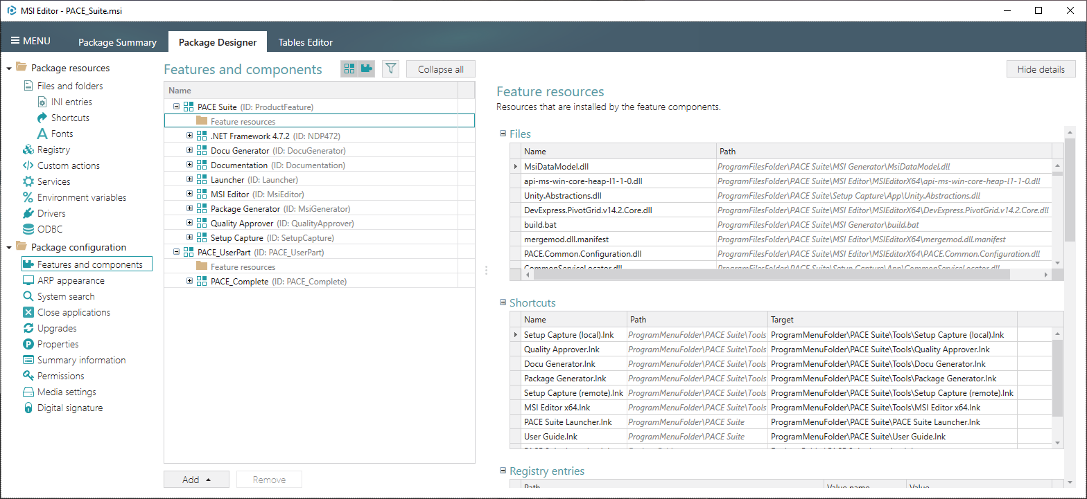Switch to Package Summary tab

coord(117,42)
